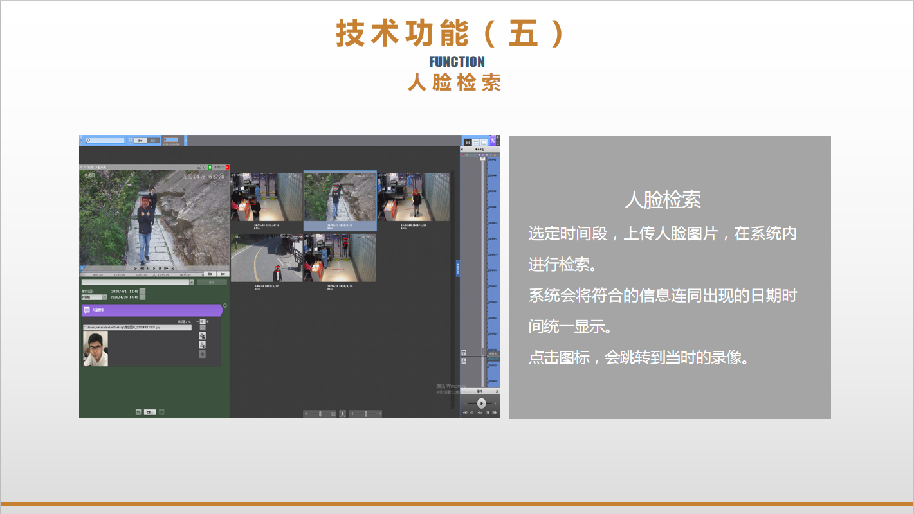Click the red record icon on video header
Viewport: 914px width, 514px height.
[227, 167]
